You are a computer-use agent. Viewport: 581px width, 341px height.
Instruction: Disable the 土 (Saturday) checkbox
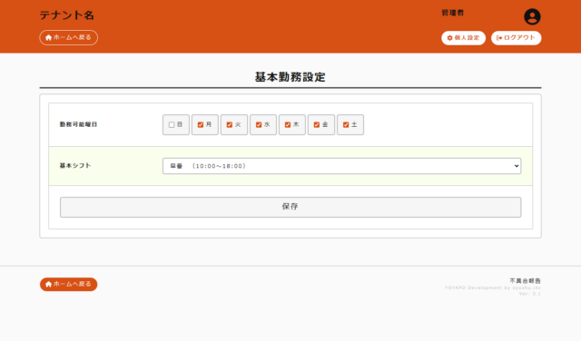pos(346,125)
